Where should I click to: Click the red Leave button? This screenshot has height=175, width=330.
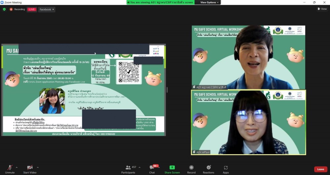pos(320,169)
